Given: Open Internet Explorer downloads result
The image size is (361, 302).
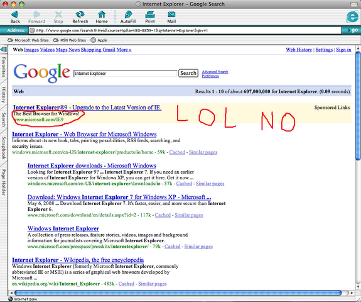Looking at the screenshot, I should pyautogui.click(x=92, y=165).
